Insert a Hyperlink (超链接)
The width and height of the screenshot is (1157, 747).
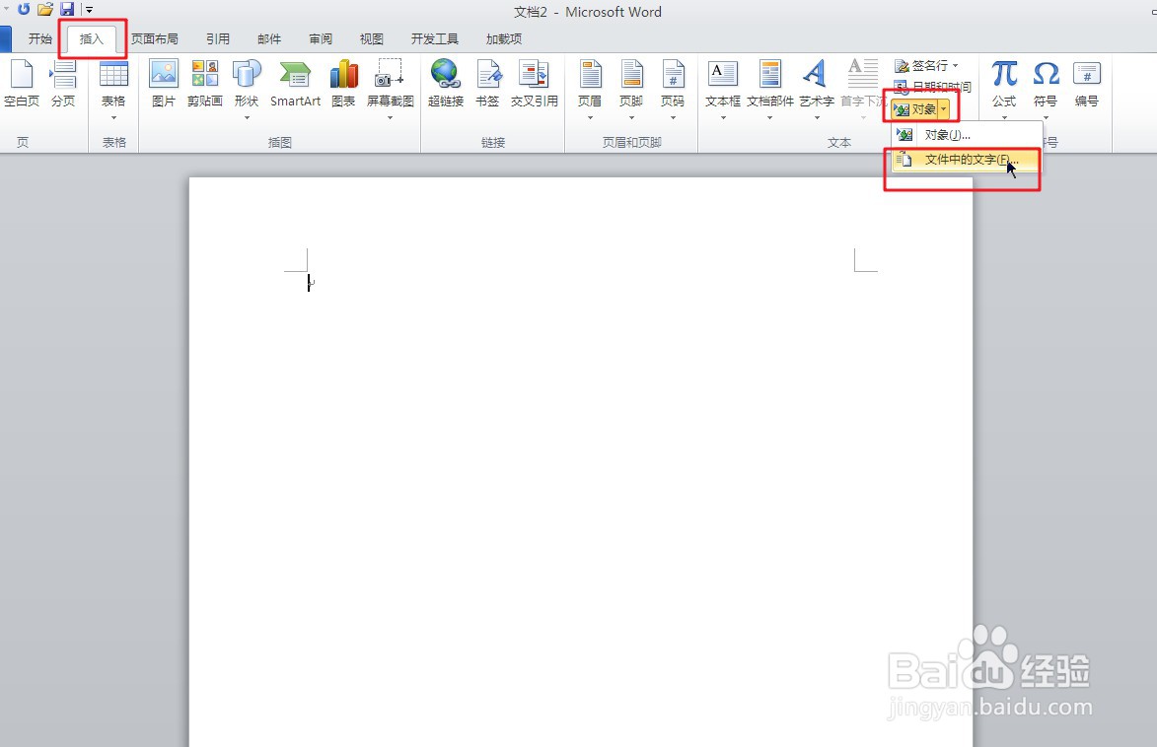click(446, 84)
